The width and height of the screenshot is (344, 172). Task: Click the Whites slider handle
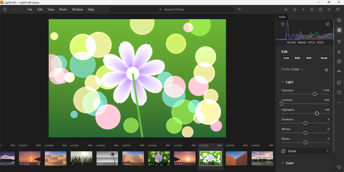[x=305, y=133]
